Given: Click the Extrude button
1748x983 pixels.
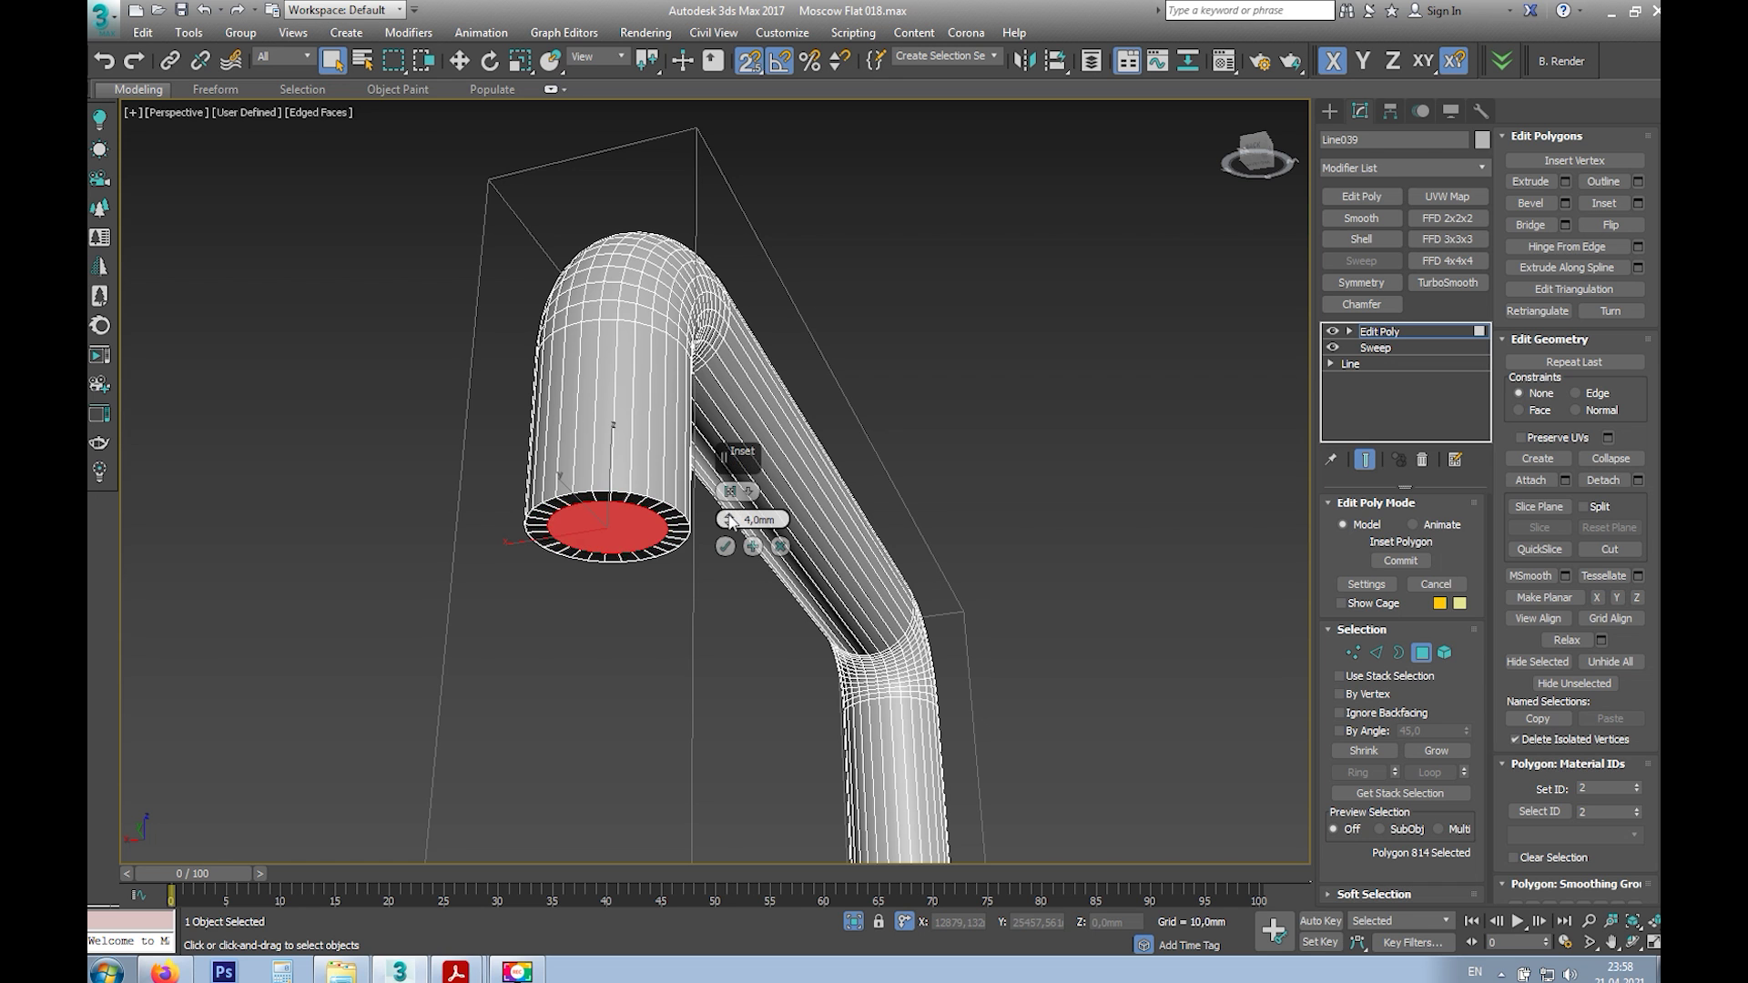Looking at the screenshot, I should (x=1529, y=181).
